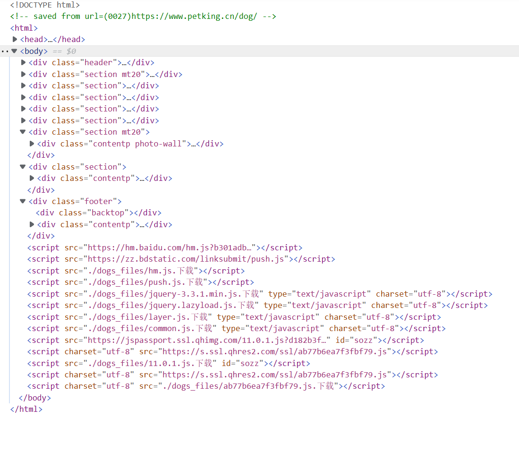The image size is (519, 469).
Task: Click the "backtop" class attribute value
Action: click(x=108, y=213)
